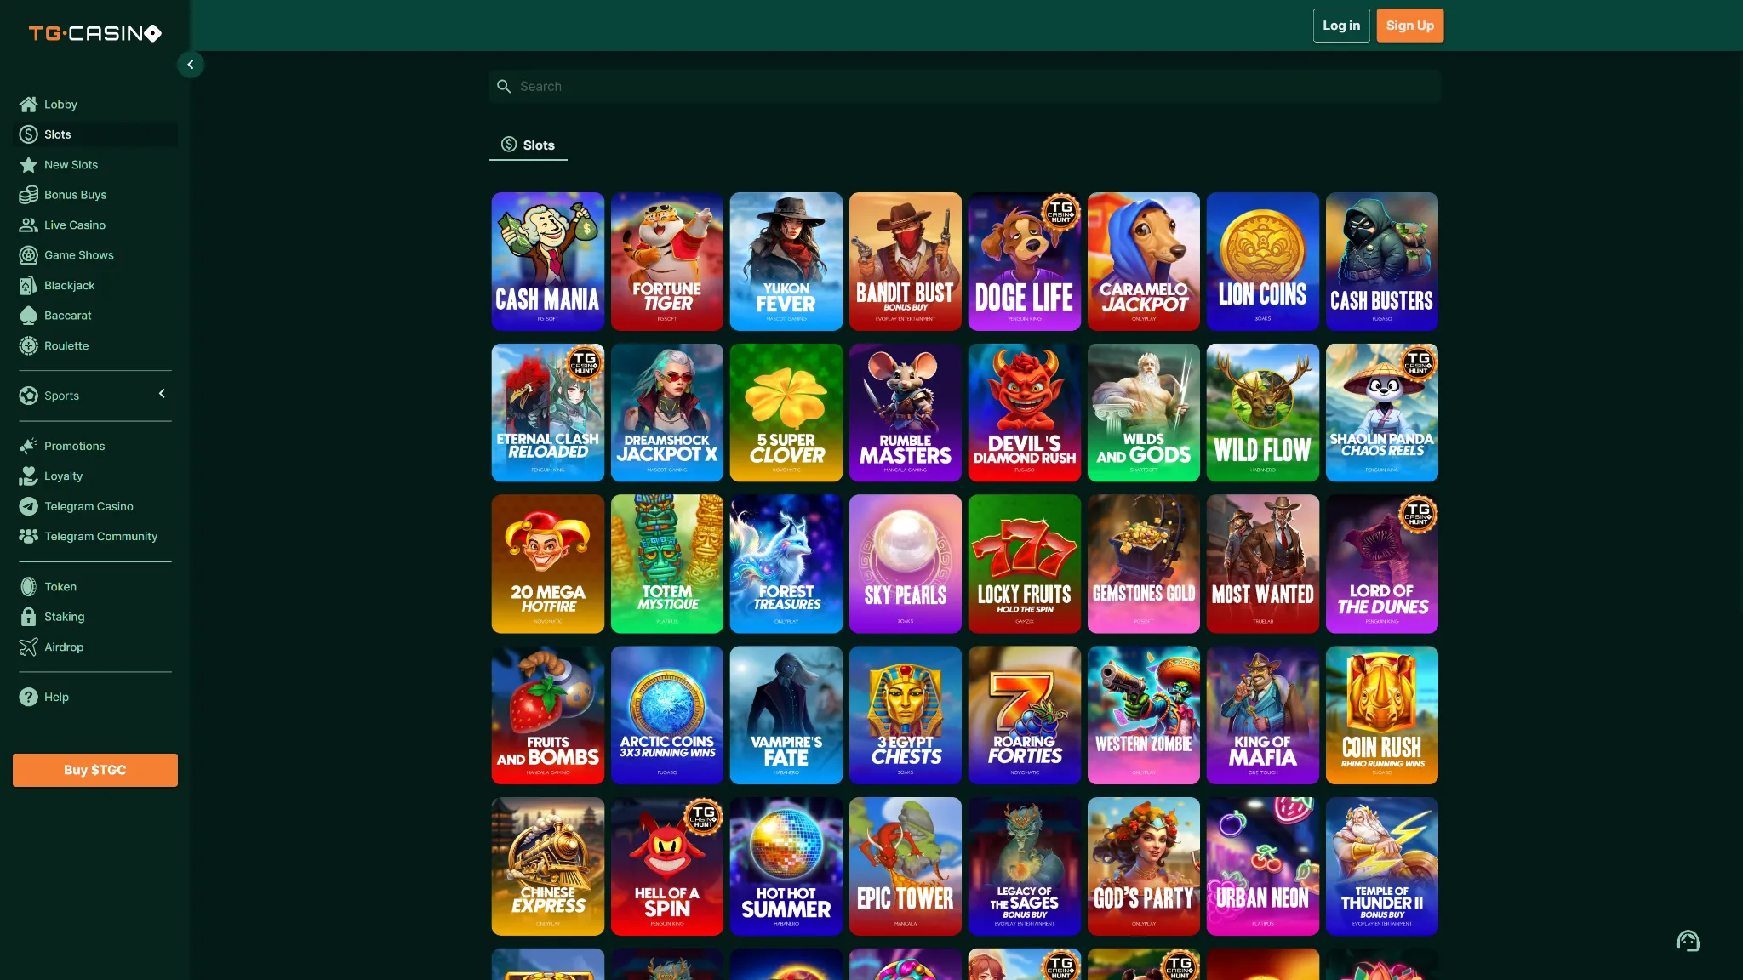This screenshot has width=1743, height=980.
Task: Open Telegram Community group icon
Action: click(29, 537)
